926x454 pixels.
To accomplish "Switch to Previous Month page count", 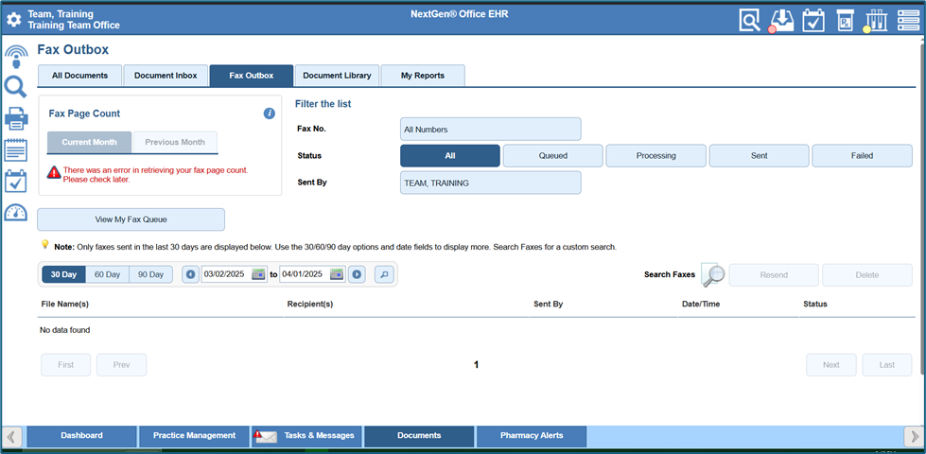I will tap(175, 142).
